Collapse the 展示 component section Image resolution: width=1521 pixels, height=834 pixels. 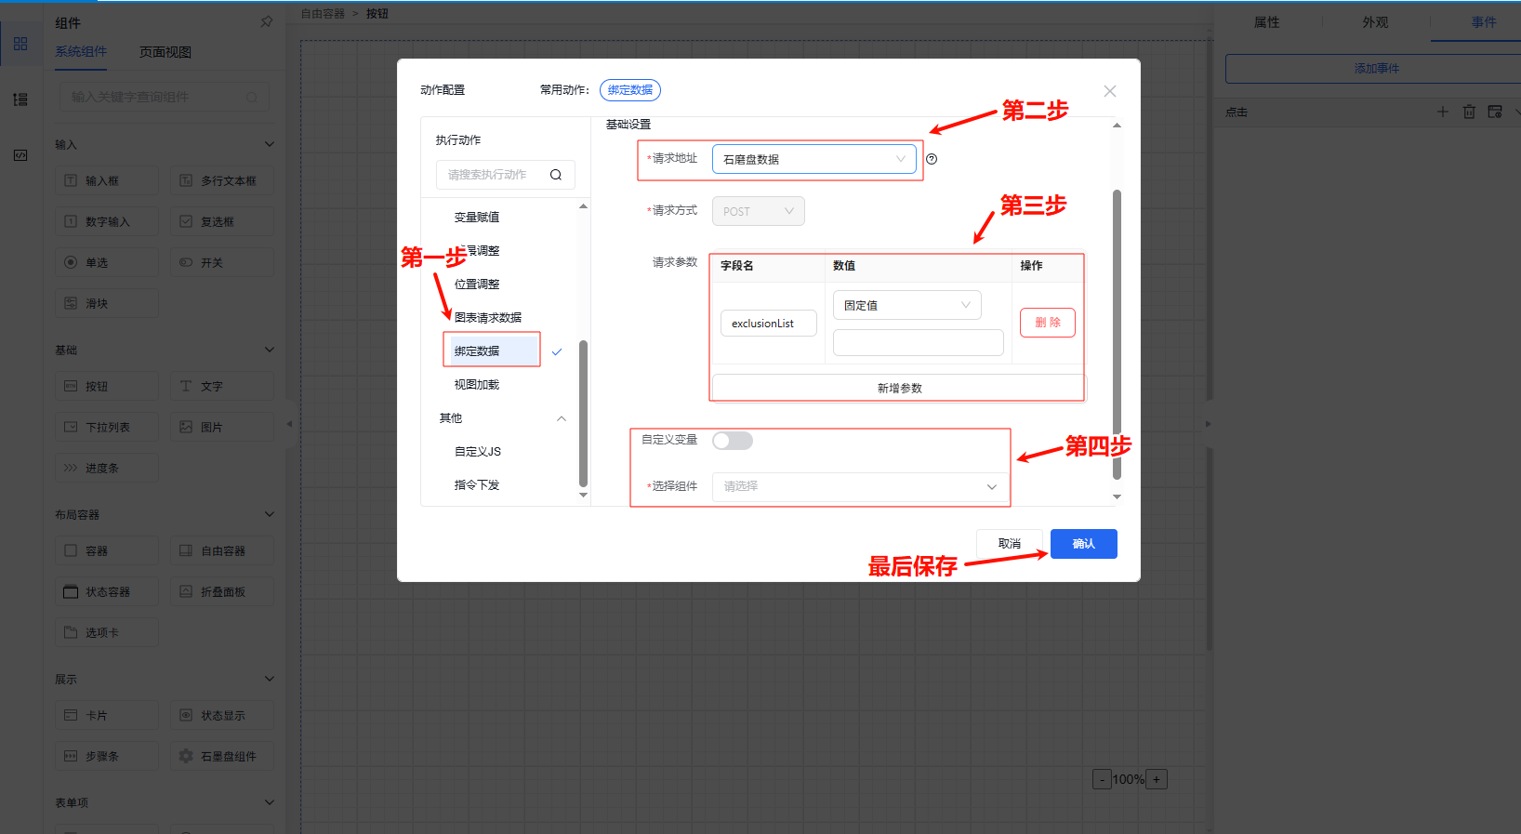270,679
